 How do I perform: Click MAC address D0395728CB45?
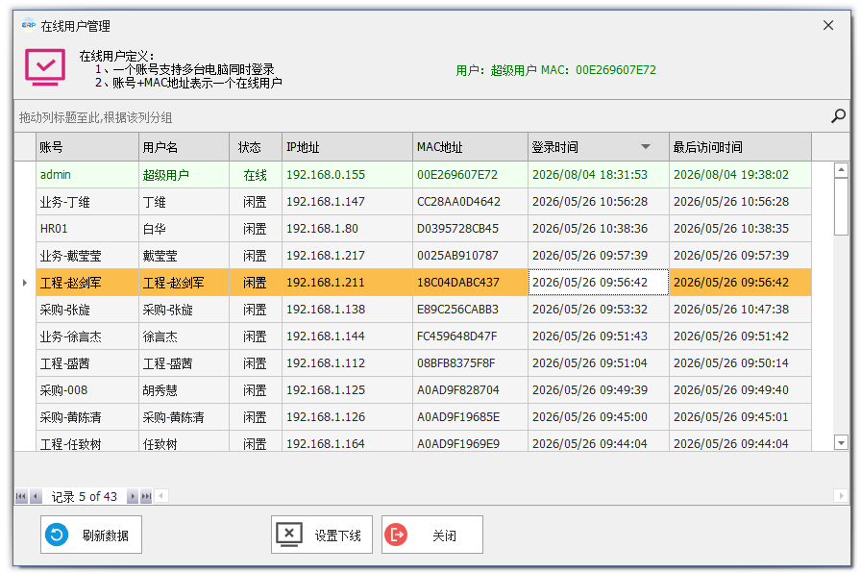[470, 229]
